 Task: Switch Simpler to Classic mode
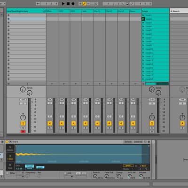(x=10, y=149)
